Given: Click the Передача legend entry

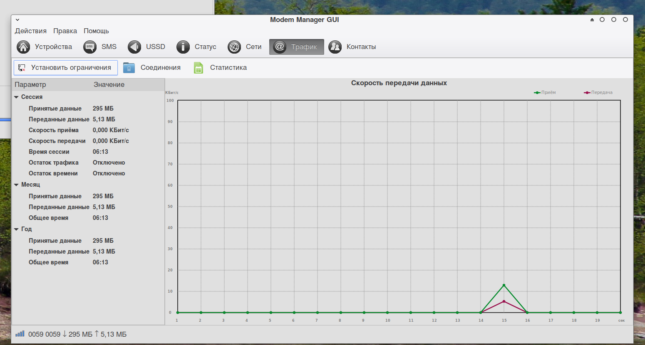Looking at the screenshot, I should [598, 93].
